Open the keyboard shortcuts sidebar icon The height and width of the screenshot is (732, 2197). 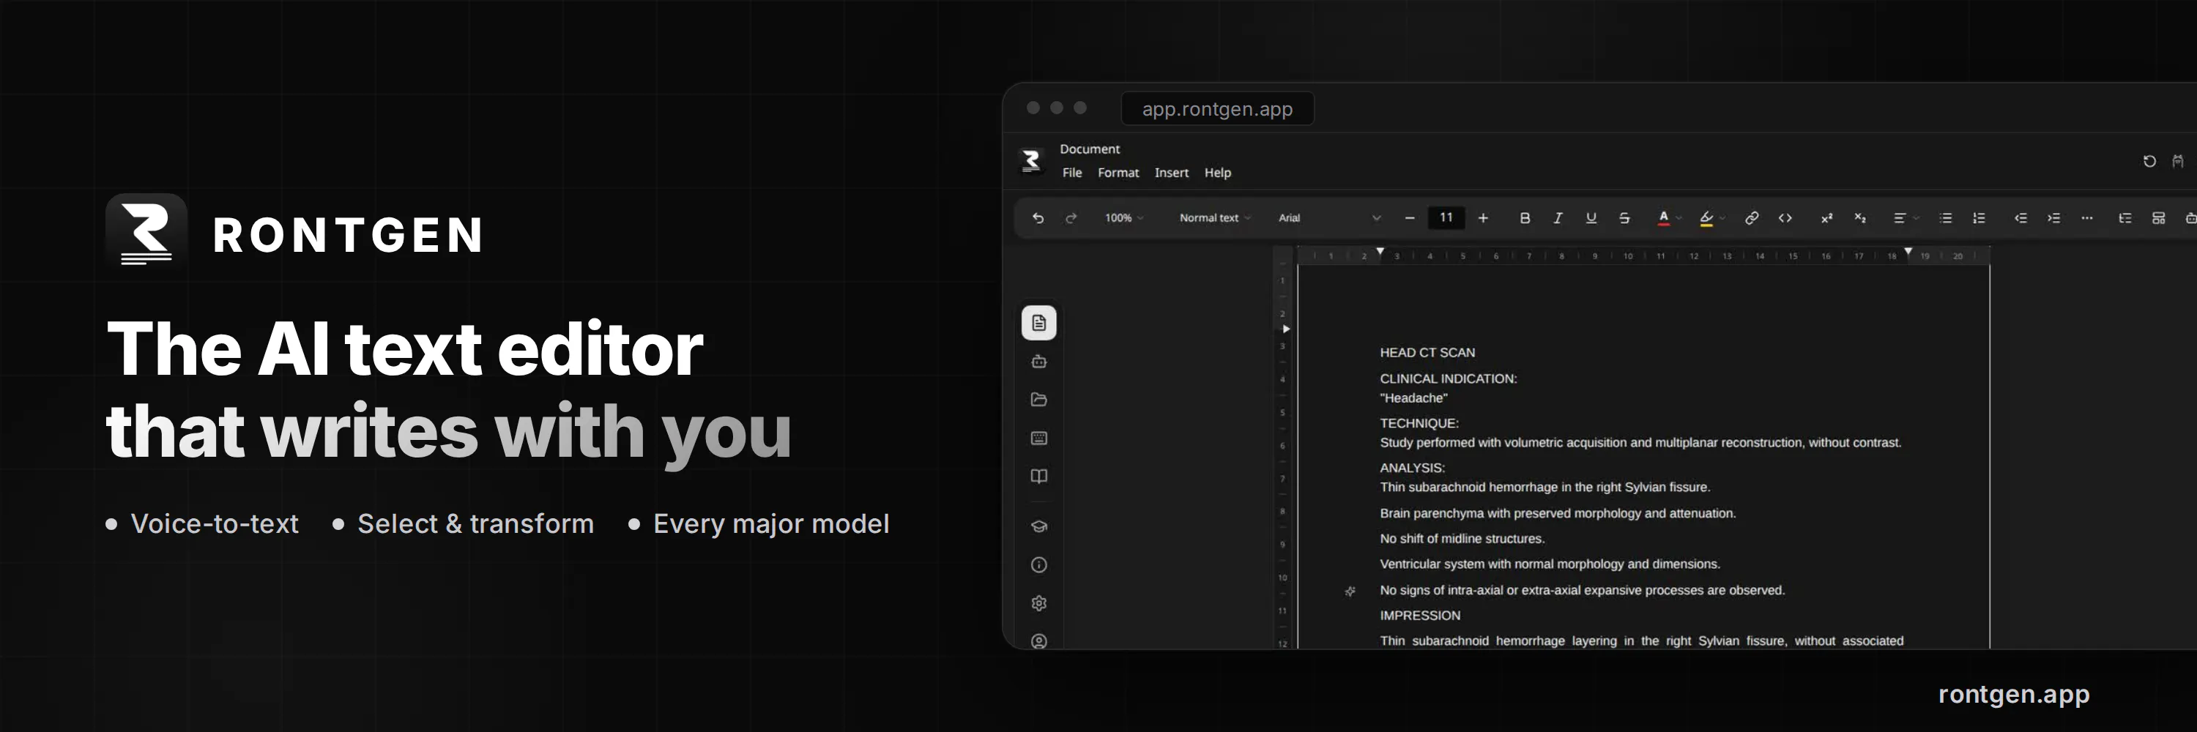click(1038, 438)
